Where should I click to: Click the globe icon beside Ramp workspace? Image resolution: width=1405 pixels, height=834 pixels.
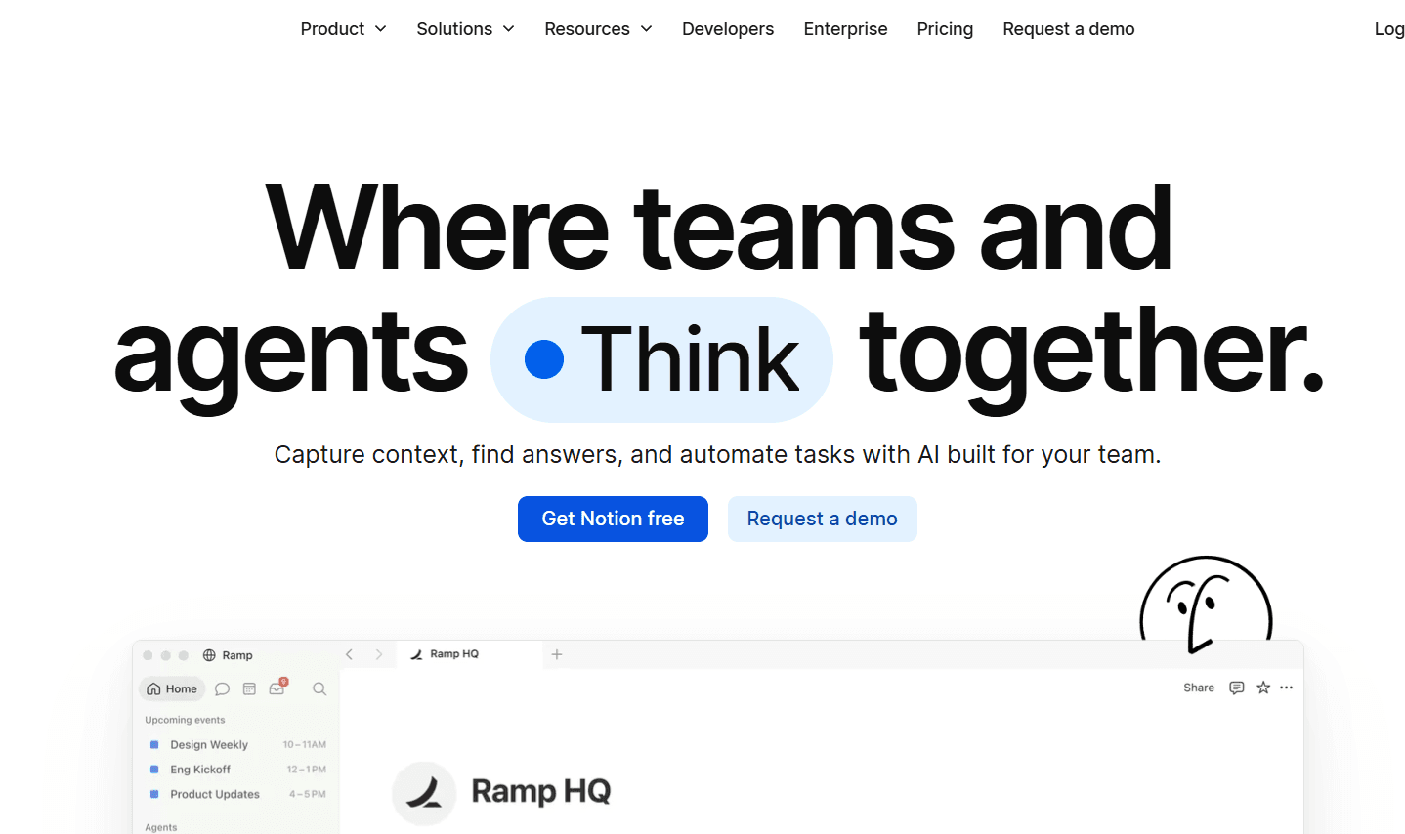point(209,655)
